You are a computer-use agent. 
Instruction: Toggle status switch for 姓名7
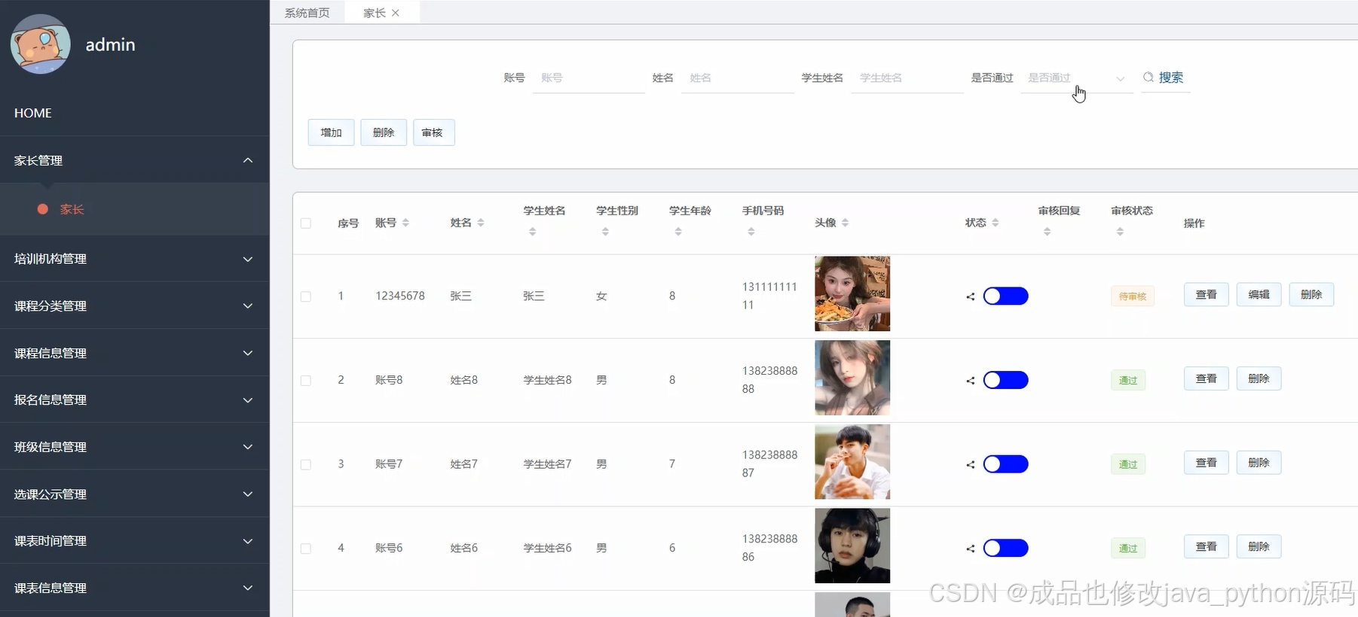pyautogui.click(x=1005, y=464)
